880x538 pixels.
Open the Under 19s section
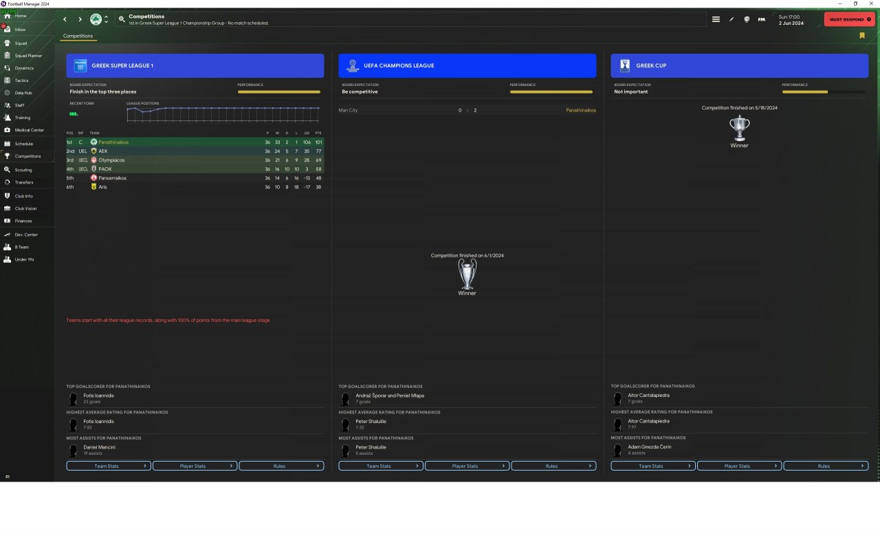(x=27, y=259)
